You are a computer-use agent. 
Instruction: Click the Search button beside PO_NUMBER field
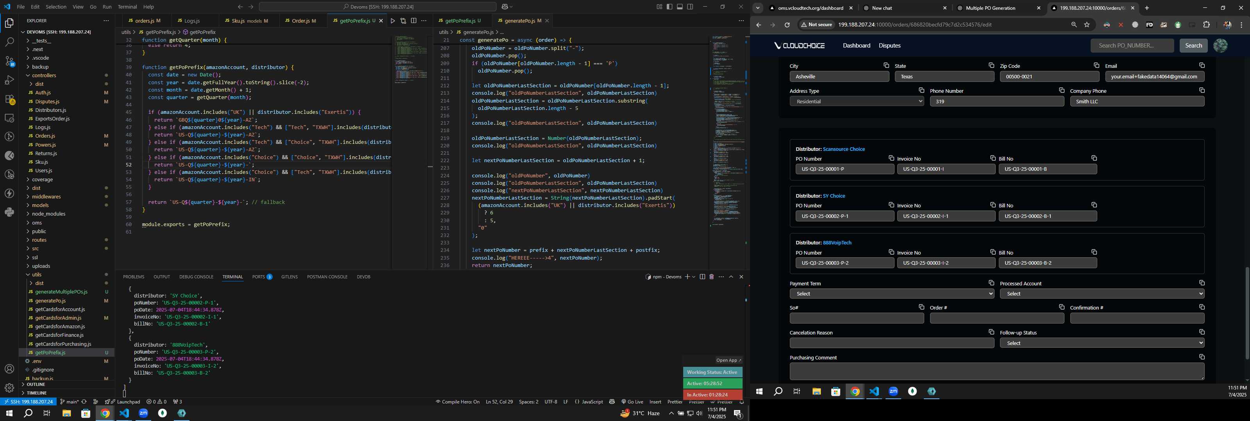(1193, 46)
